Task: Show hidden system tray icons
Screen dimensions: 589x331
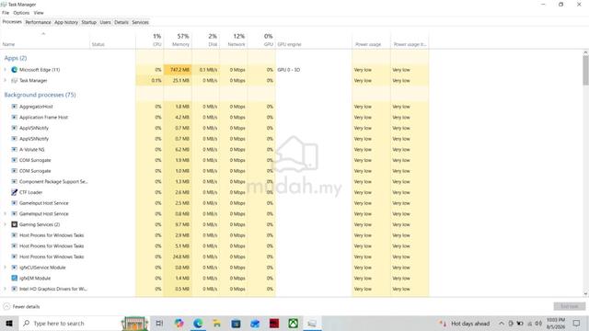Action: tap(502, 323)
